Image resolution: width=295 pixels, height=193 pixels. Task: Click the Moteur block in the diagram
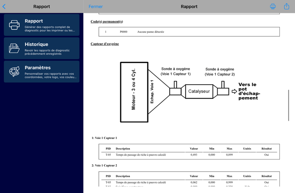point(133,92)
